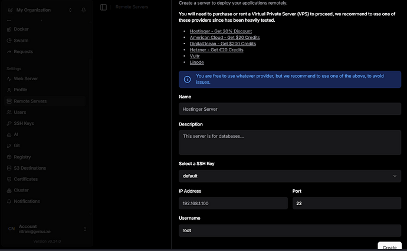Focus the Description text area
Screen dimensions: 407x251
pos(290,142)
